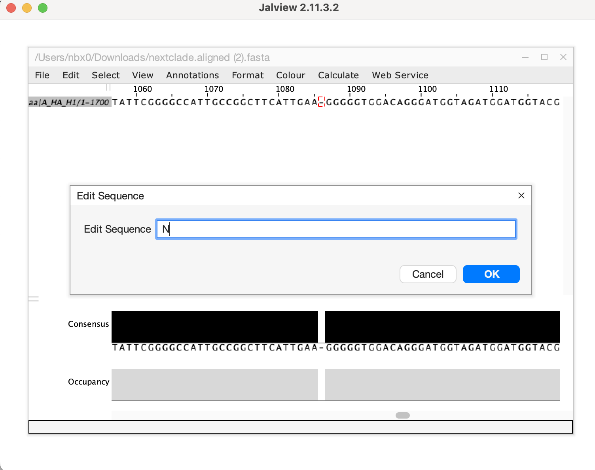The width and height of the screenshot is (595, 470).
Task: Click the Consensus histogram bar graph
Action: point(336,327)
